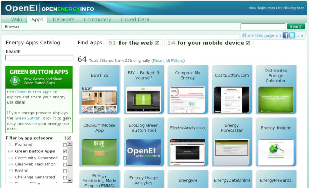309x188 pixels.
Task: Focus the top-right site search field
Action: [263, 26]
